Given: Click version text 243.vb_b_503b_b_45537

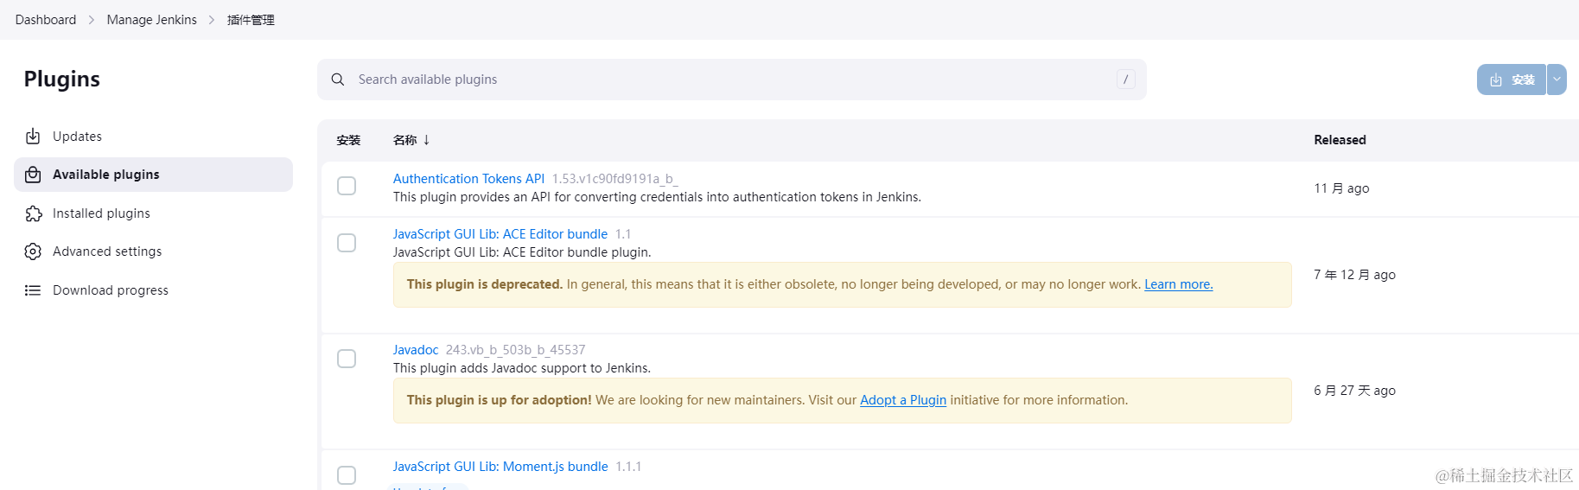Looking at the screenshot, I should coord(515,350).
